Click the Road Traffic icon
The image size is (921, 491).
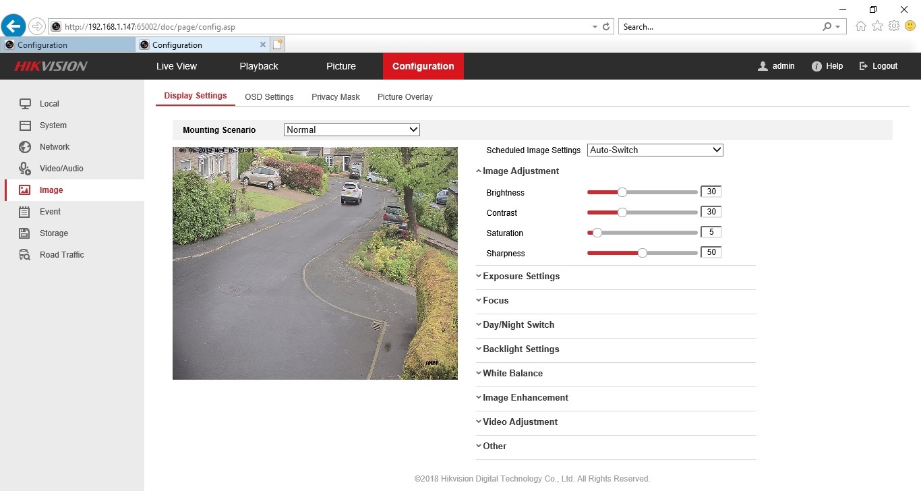tap(25, 255)
